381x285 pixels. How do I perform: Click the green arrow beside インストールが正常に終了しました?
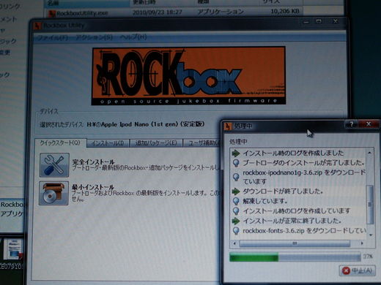[236, 221]
